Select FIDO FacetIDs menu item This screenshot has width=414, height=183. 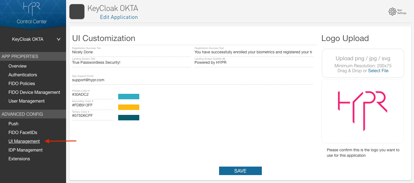point(23,132)
